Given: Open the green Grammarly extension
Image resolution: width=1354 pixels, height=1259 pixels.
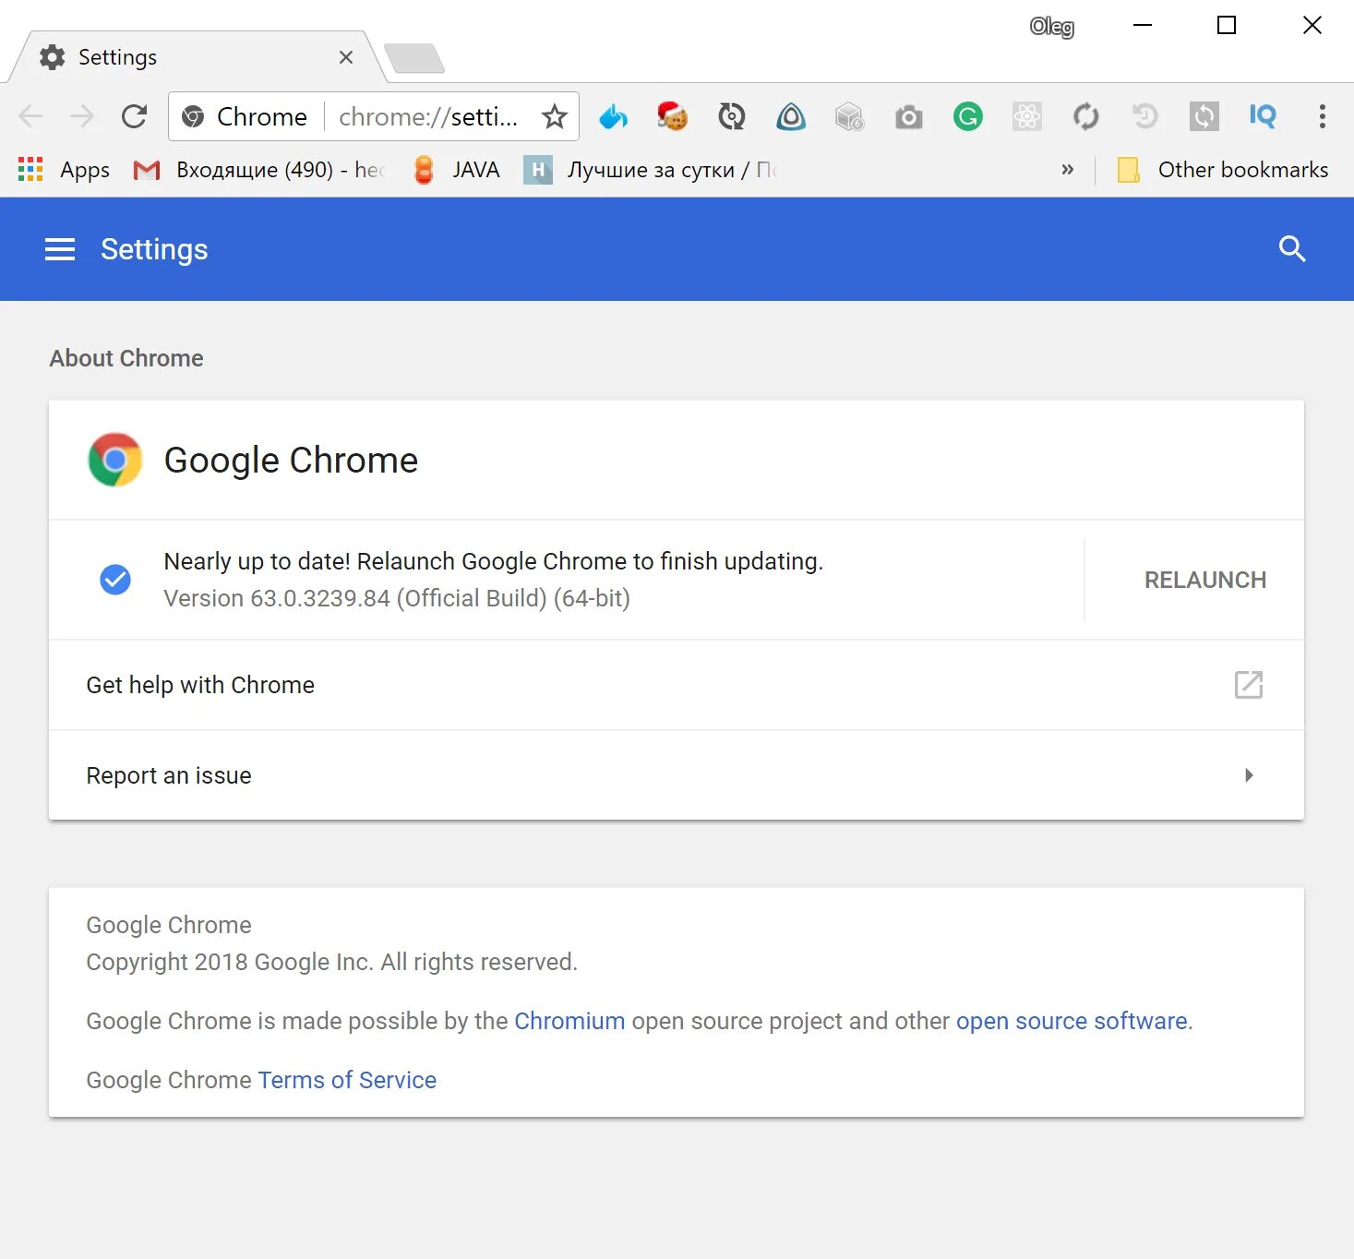Looking at the screenshot, I should click(x=968, y=116).
